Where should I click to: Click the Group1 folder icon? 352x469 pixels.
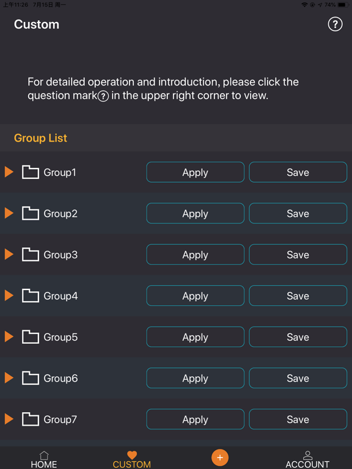tap(30, 172)
